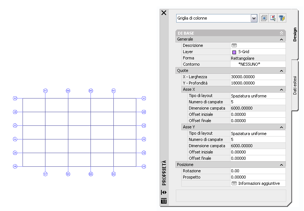Toggle palette auto-hide arrows icon
Image resolution: width=304 pixels, height=211 pixels.
coord(164,192)
